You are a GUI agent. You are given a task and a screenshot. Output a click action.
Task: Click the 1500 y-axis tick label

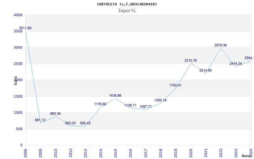pos(18,97)
